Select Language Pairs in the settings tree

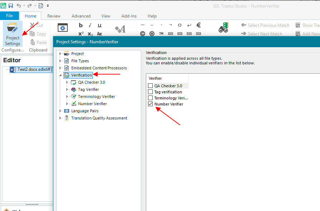85,111
